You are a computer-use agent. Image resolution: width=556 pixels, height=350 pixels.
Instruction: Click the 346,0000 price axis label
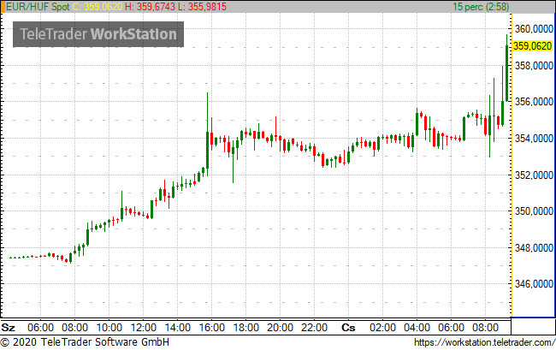click(x=534, y=284)
